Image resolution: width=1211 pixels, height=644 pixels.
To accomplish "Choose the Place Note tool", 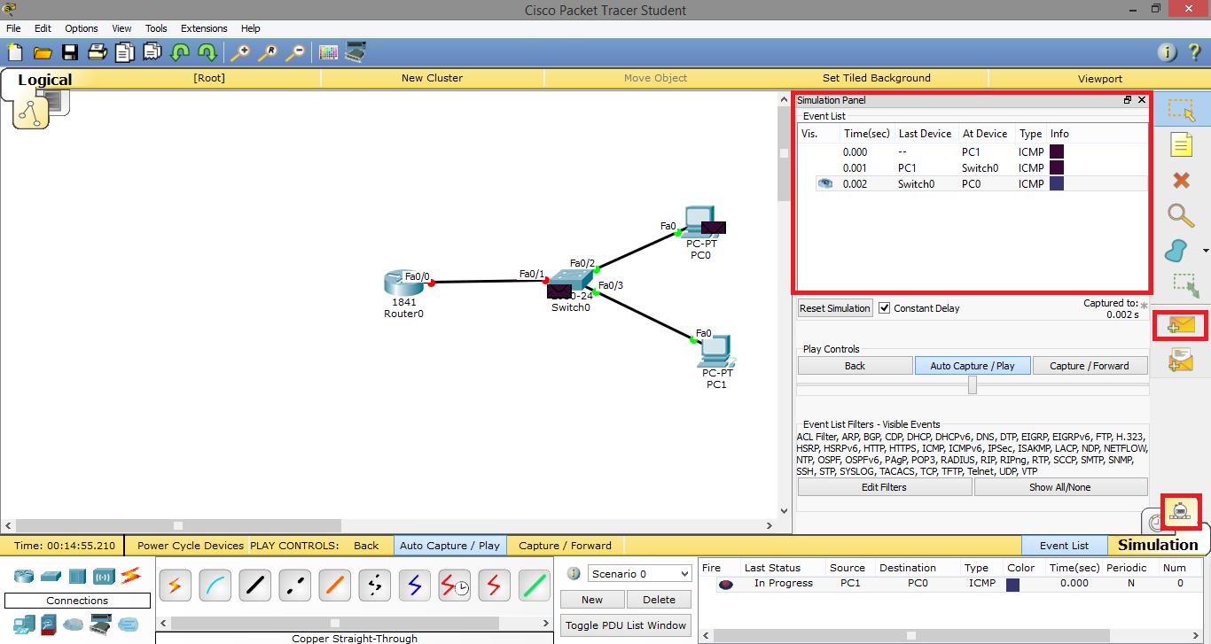I will coord(1181,144).
